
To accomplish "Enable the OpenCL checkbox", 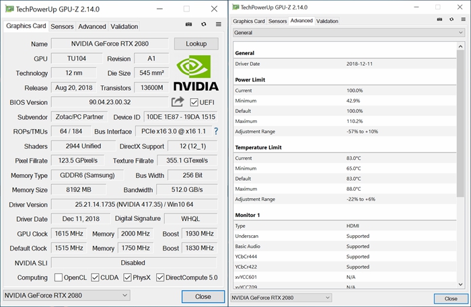I will pos(59,277).
